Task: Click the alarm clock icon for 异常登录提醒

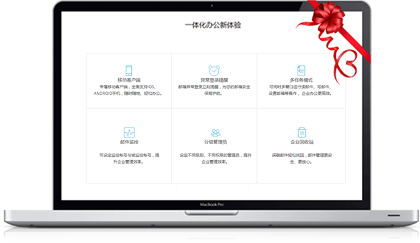Action: [x=214, y=71]
